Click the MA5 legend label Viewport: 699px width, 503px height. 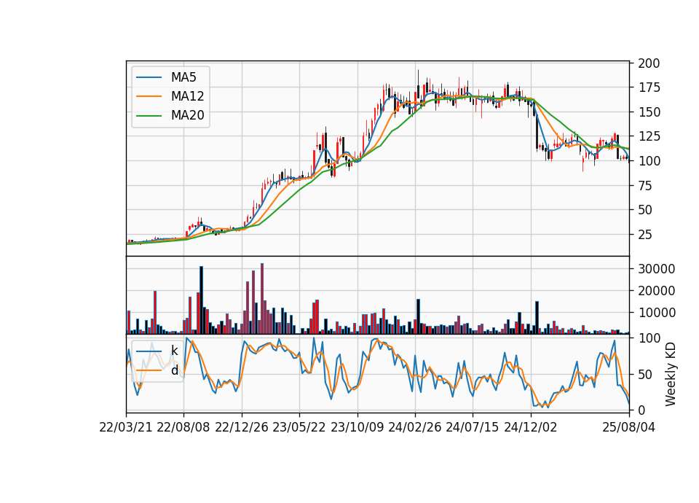click(x=183, y=77)
